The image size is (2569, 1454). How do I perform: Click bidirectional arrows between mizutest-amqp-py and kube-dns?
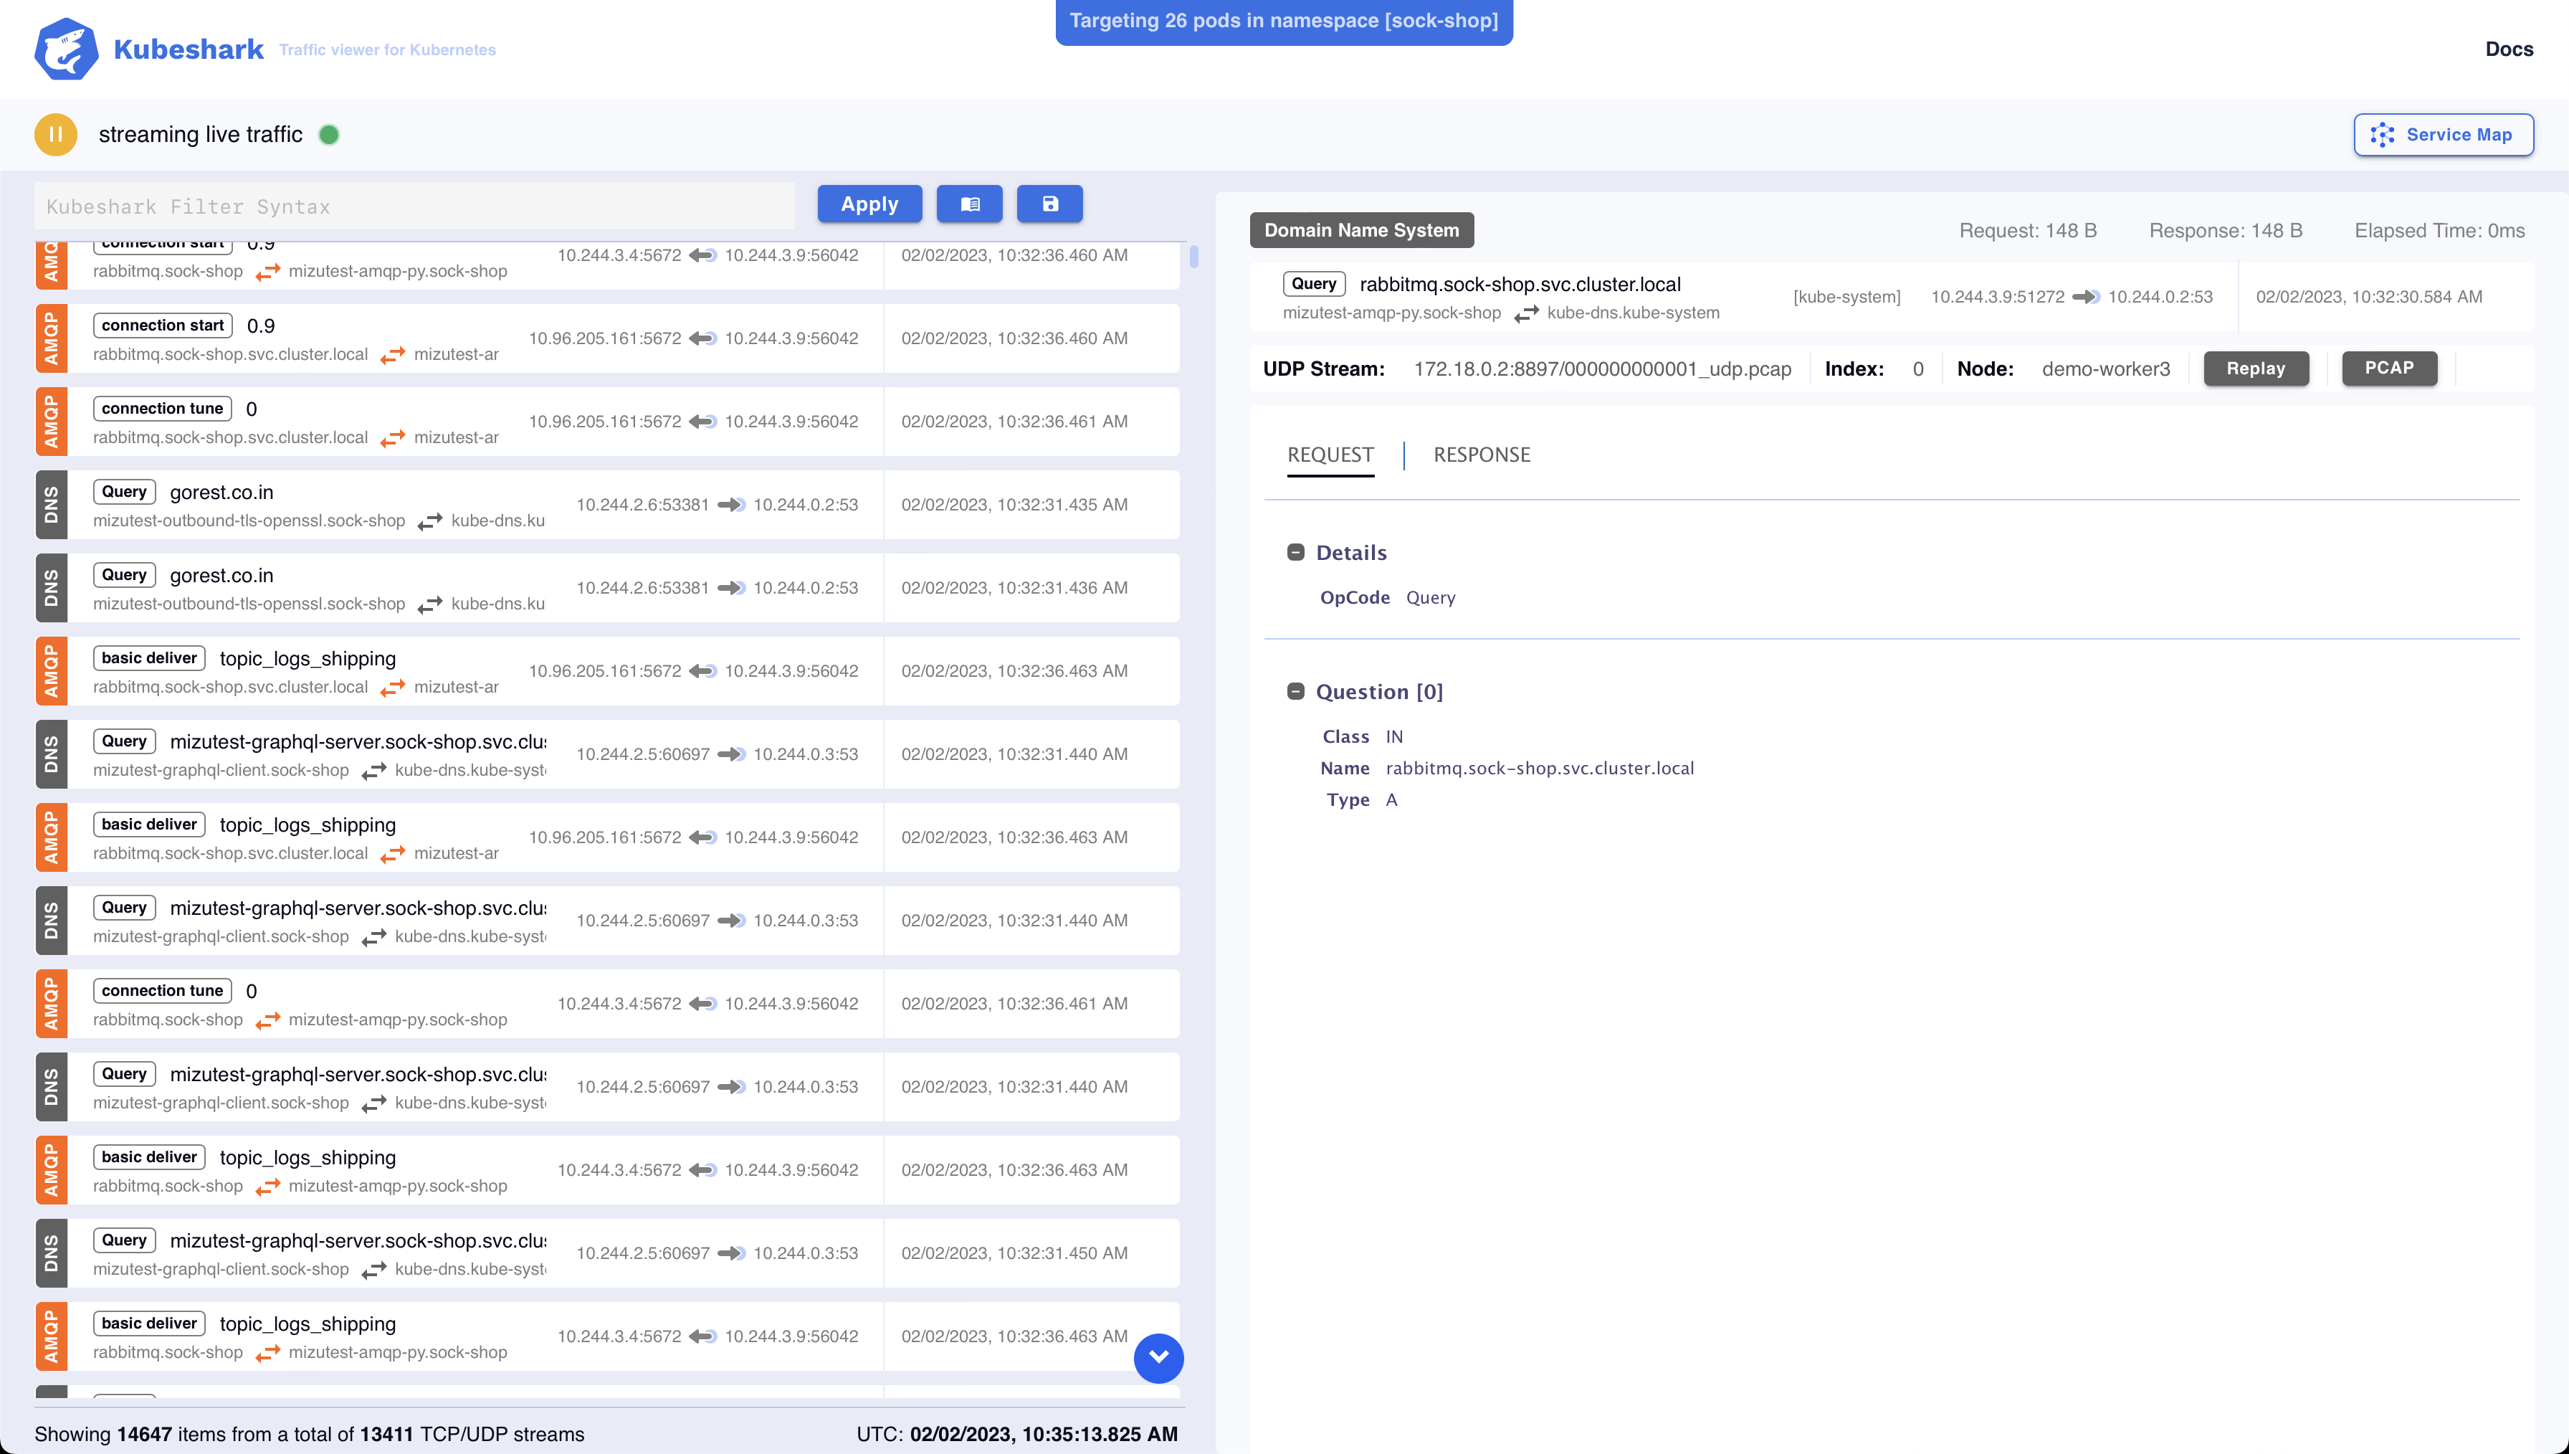coord(1526,313)
